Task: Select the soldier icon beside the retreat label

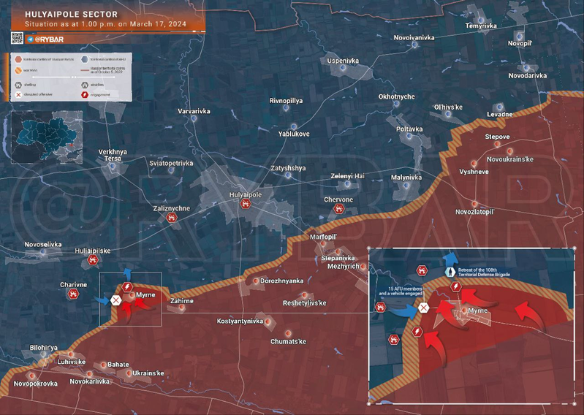Action: tap(450, 273)
